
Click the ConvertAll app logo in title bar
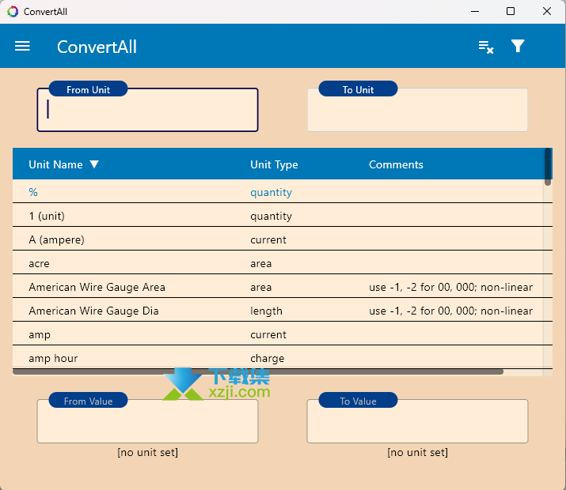pyautogui.click(x=13, y=12)
